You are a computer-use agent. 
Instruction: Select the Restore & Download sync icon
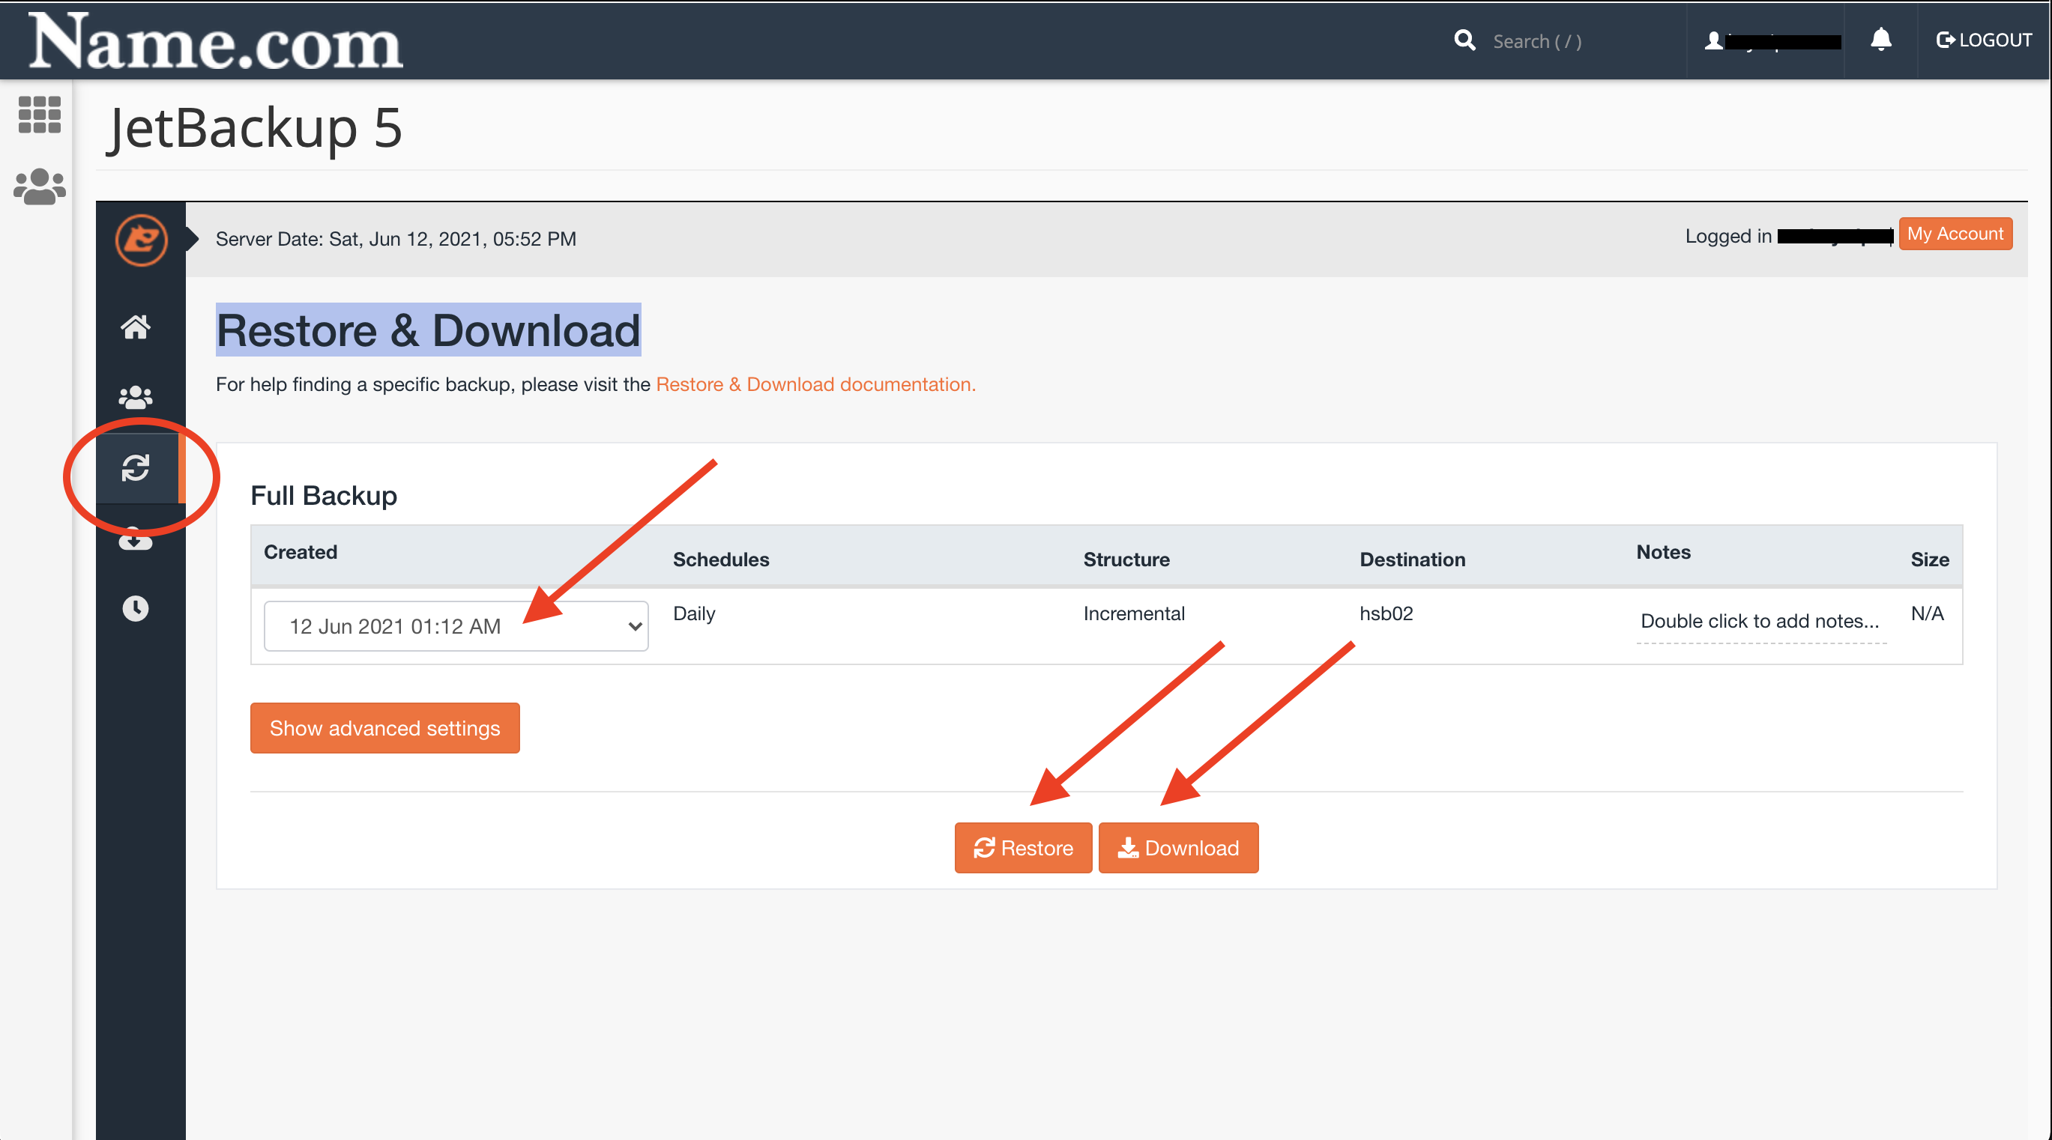tap(136, 468)
